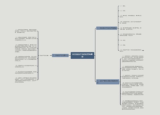Select the first left item (一) under branch 二
This screenshot has width=160, height=115.
pyautogui.click(x=26, y=31)
